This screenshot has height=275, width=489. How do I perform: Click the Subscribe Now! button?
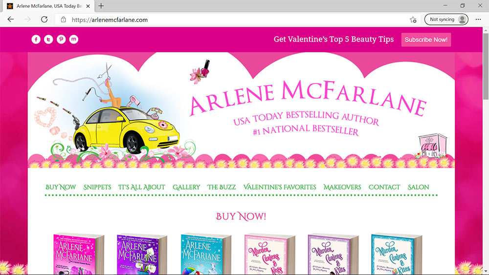[x=426, y=40]
